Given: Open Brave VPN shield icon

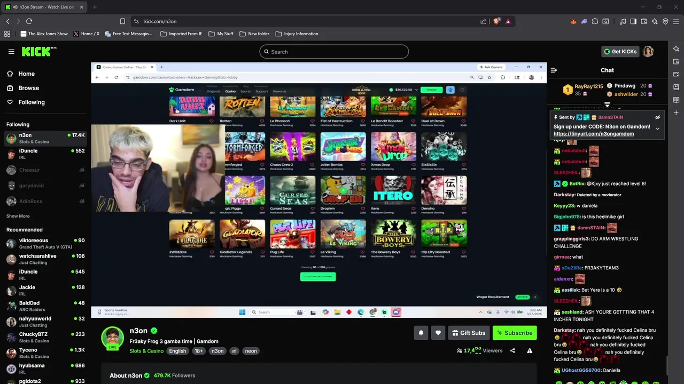Looking at the screenshot, I should tap(665, 21).
